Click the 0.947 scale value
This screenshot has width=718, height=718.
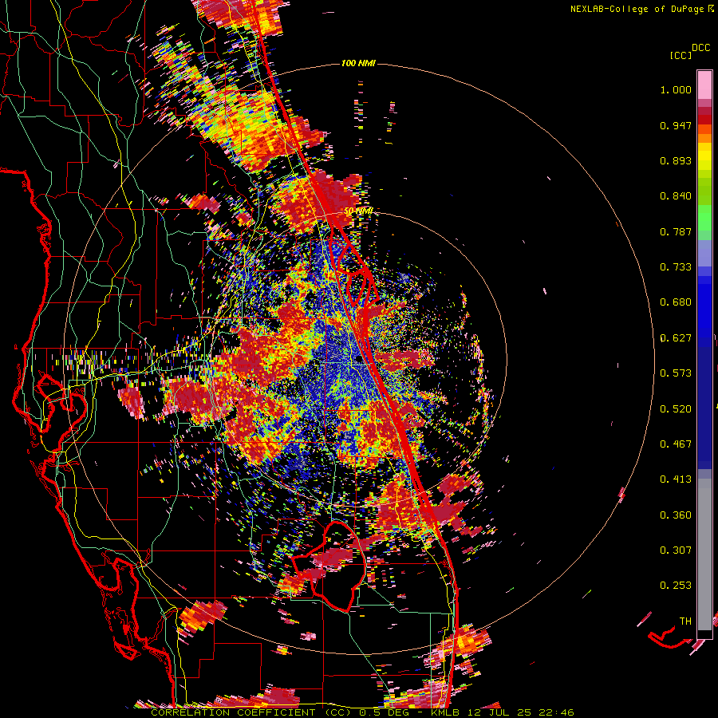point(676,125)
